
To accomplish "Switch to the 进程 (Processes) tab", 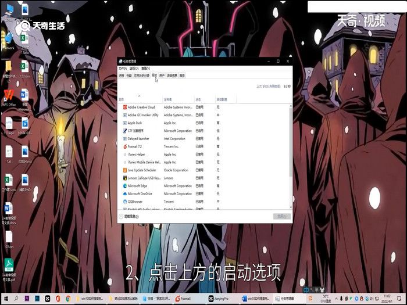I will click(122, 76).
